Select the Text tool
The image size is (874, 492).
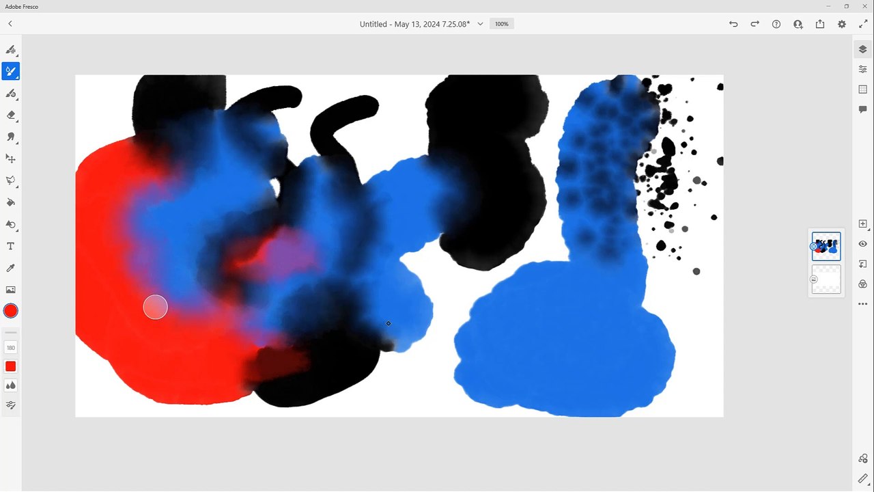pyautogui.click(x=11, y=246)
